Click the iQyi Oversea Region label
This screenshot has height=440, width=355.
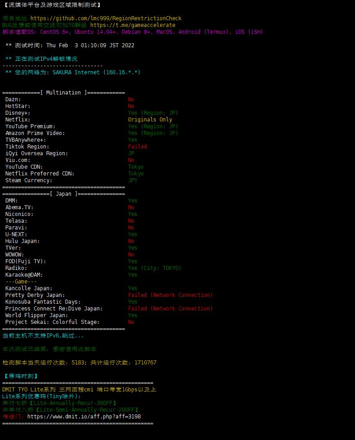pyautogui.click(x=37, y=153)
